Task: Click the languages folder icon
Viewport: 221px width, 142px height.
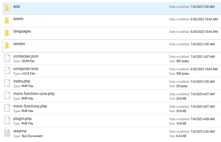Action: click(7, 33)
